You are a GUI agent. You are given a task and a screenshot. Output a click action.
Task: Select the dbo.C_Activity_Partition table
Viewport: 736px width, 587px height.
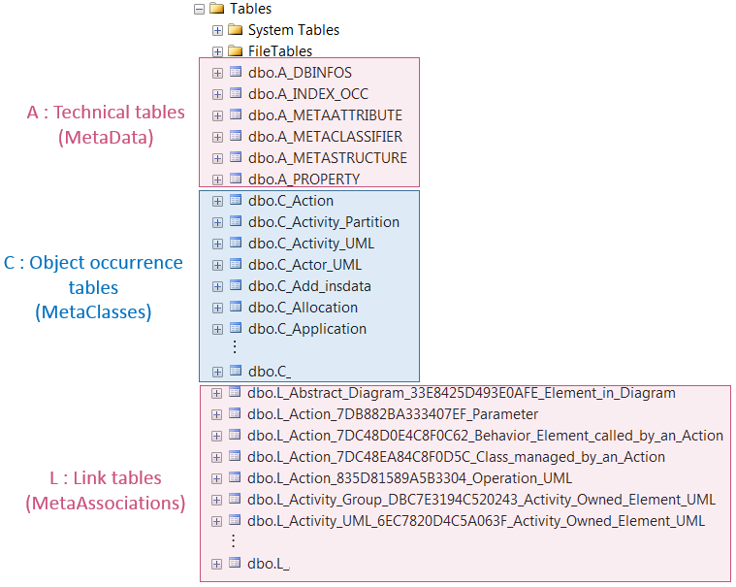(x=323, y=222)
